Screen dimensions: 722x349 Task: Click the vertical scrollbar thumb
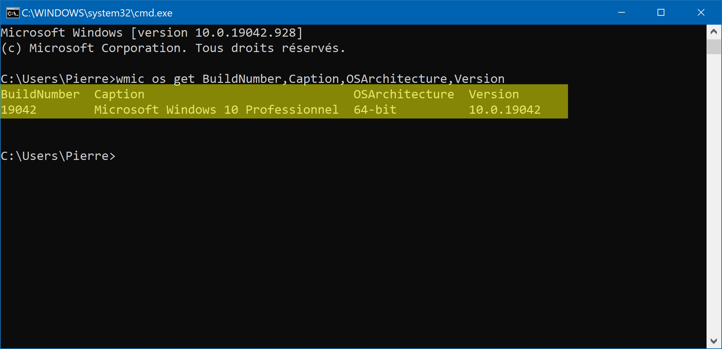pos(714,47)
